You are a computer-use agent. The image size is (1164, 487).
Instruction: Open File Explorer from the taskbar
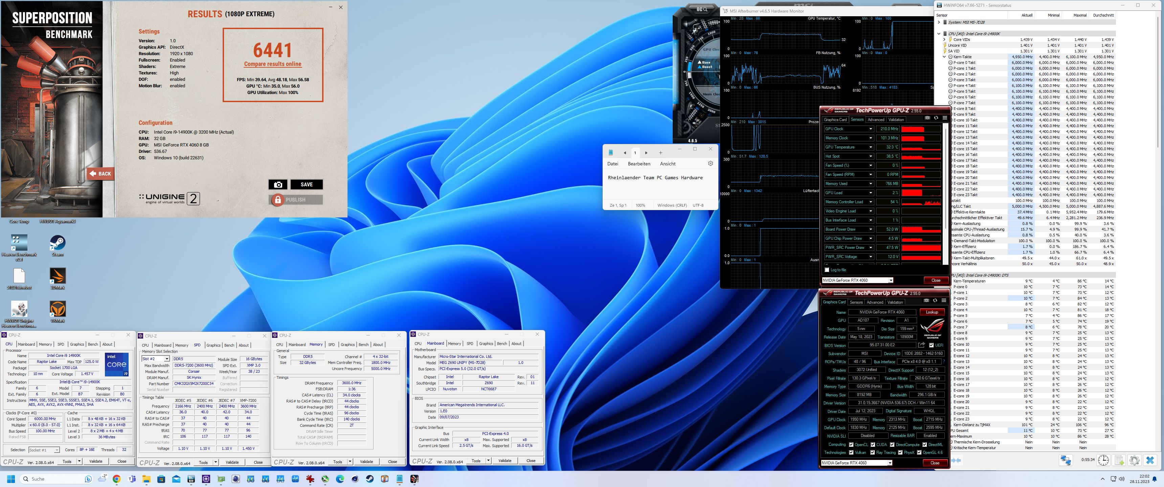tap(147, 479)
